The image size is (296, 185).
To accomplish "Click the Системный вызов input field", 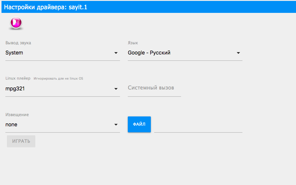I will tap(154, 89).
